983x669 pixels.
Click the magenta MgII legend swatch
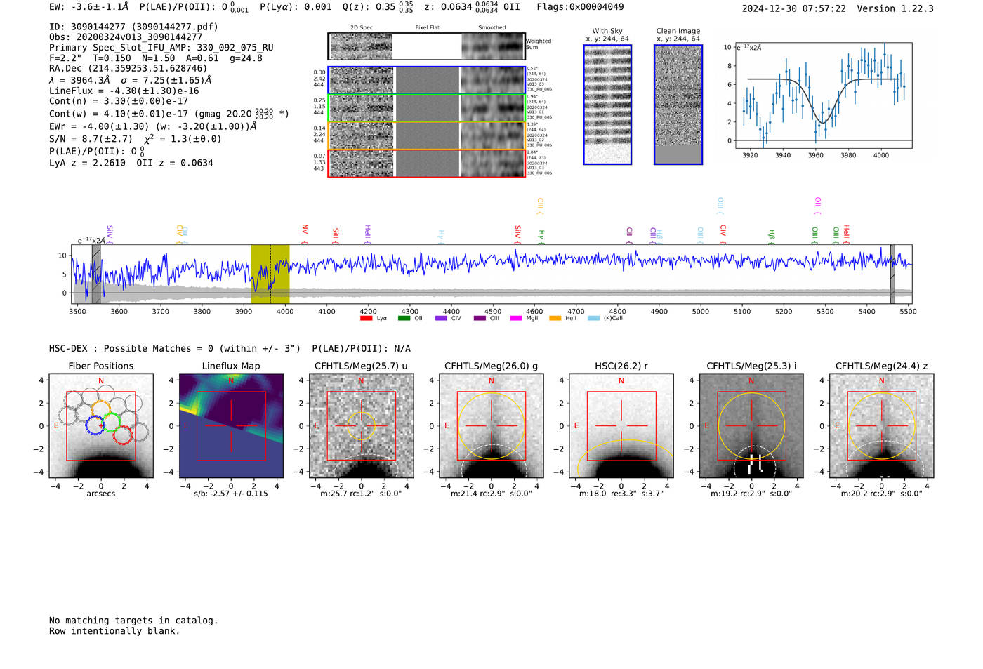(516, 319)
